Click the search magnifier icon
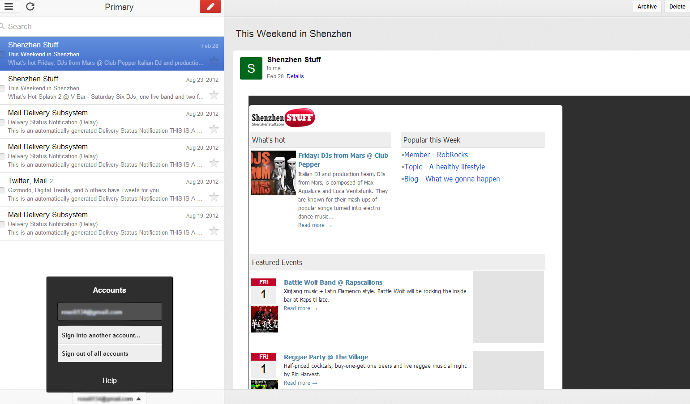The width and height of the screenshot is (690, 404). click(x=2, y=26)
